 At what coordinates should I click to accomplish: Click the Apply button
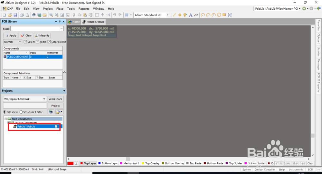[x=11, y=36]
